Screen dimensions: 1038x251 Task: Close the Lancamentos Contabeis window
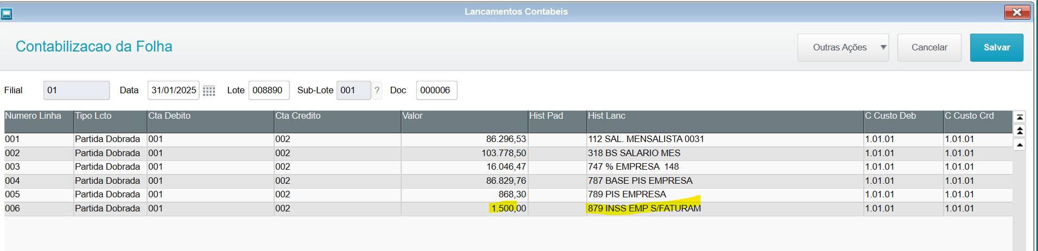coord(1017,12)
